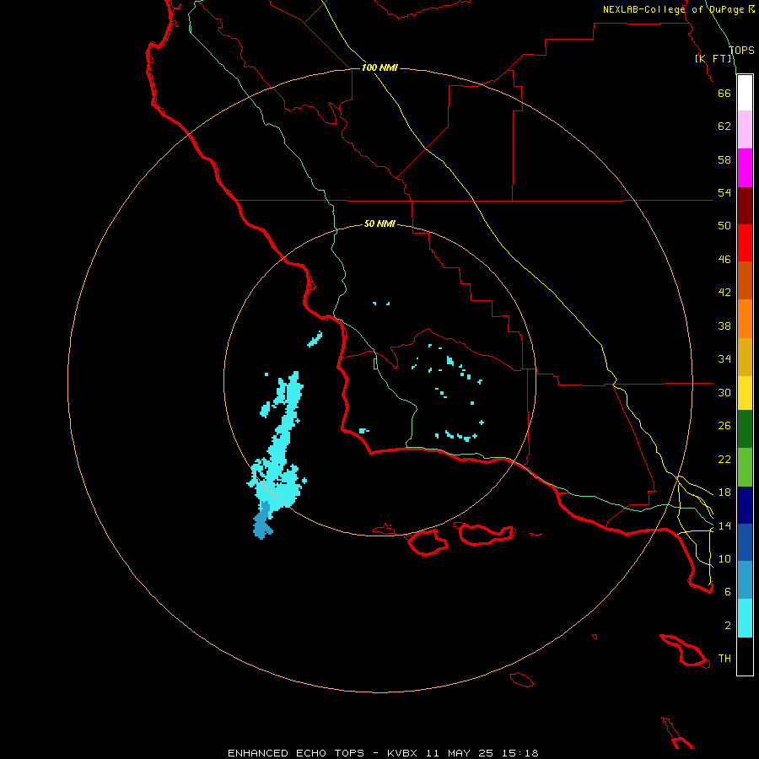
Task: Click the legend value "62"
Action: coord(724,126)
